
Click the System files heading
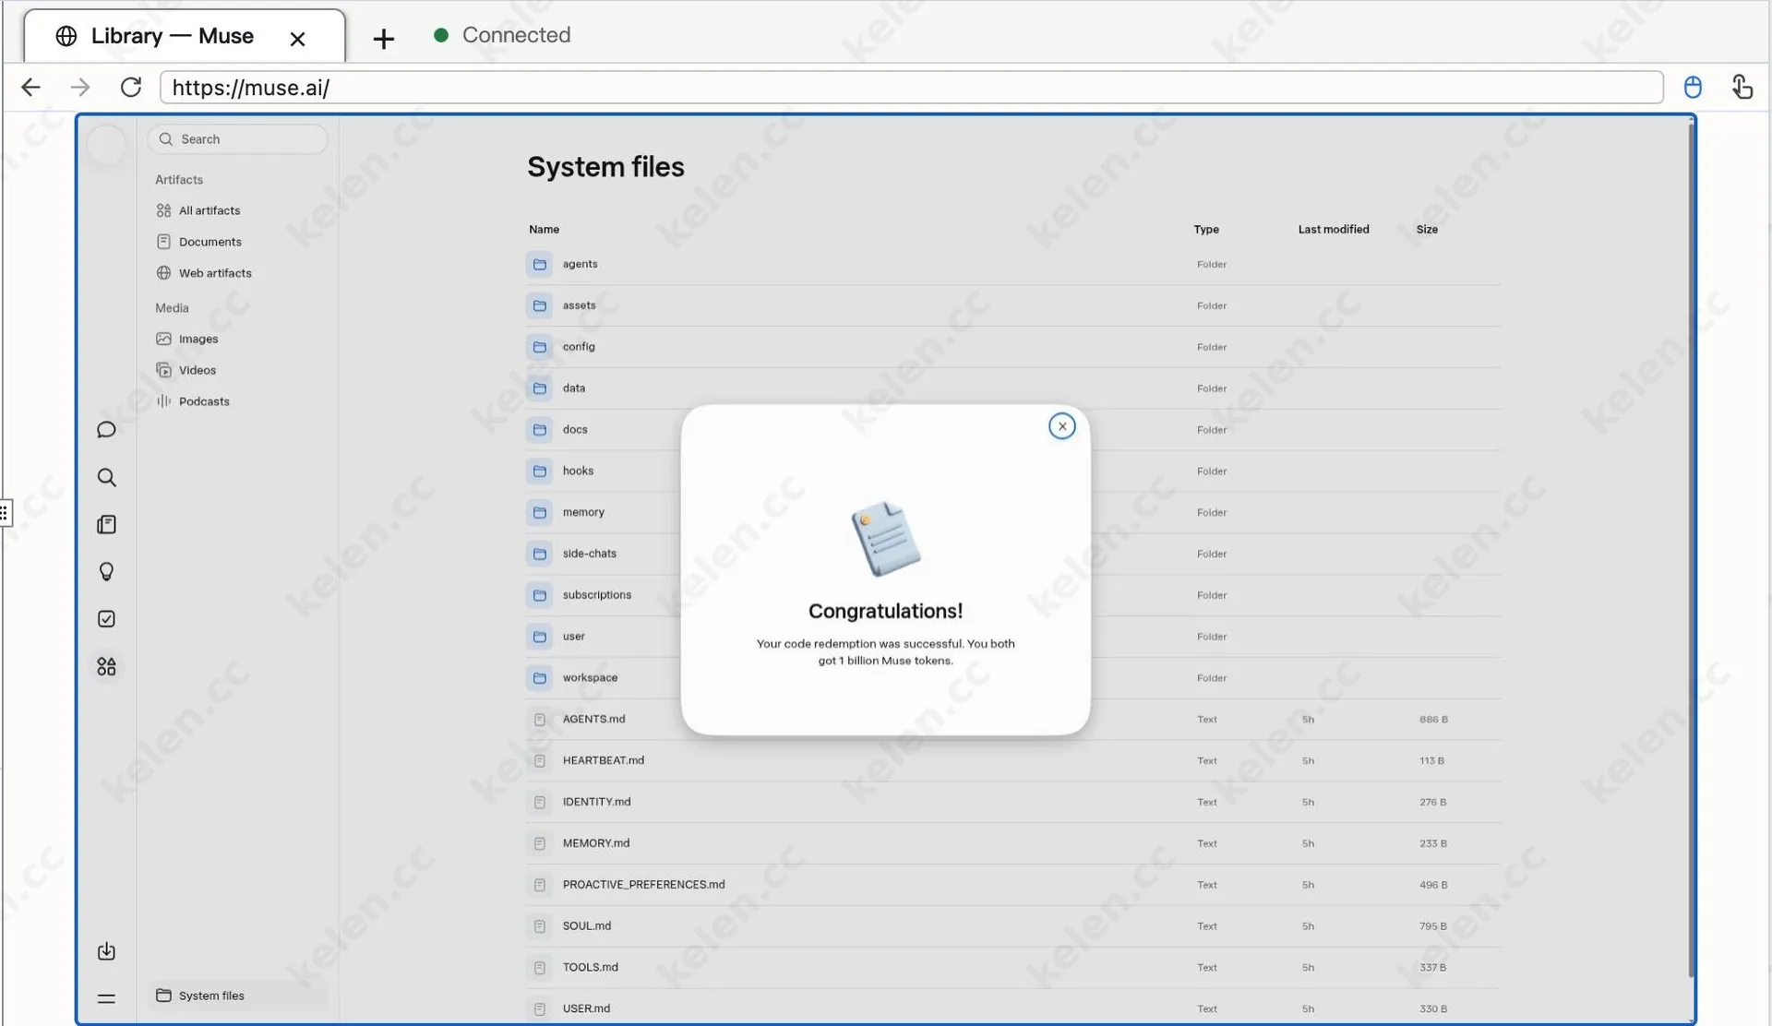click(605, 167)
